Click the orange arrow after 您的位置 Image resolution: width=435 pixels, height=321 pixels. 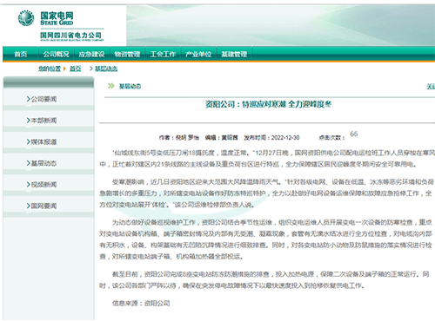tap(64, 69)
